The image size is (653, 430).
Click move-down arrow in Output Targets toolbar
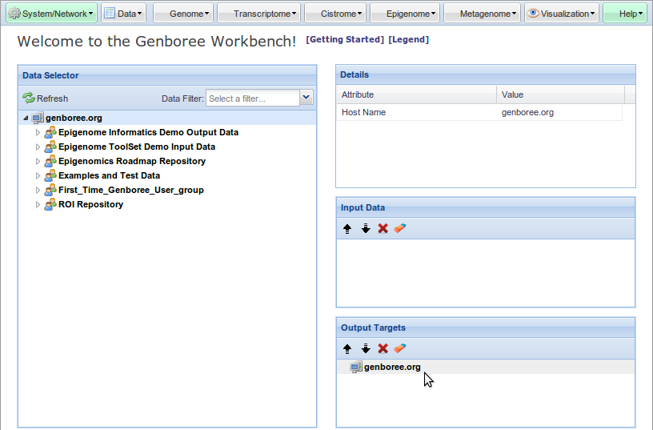366,349
